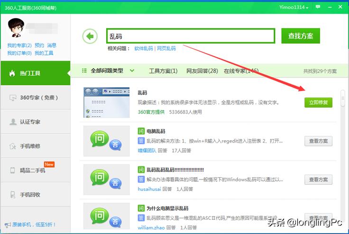Click the green back arrow button
This screenshot has width=349, height=234.
pyautogui.click(x=90, y=36)
